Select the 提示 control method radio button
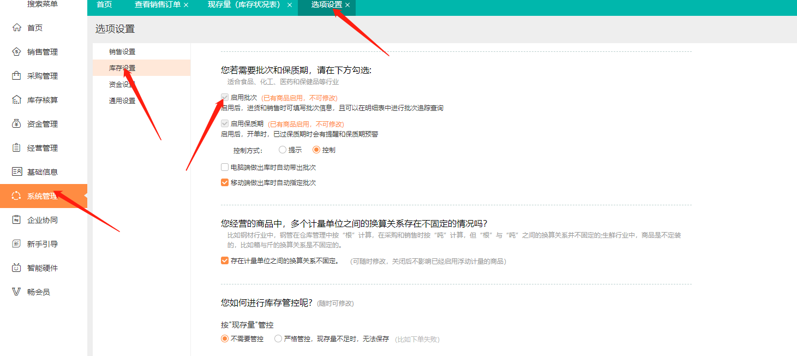 (x=283, y=150)
